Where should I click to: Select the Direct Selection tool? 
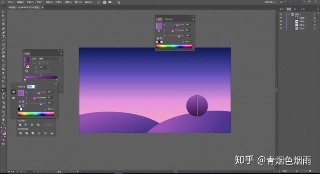click(x=3, y=16)
